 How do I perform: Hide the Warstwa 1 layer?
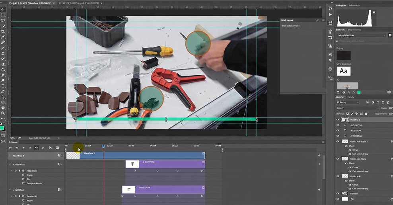337,120
